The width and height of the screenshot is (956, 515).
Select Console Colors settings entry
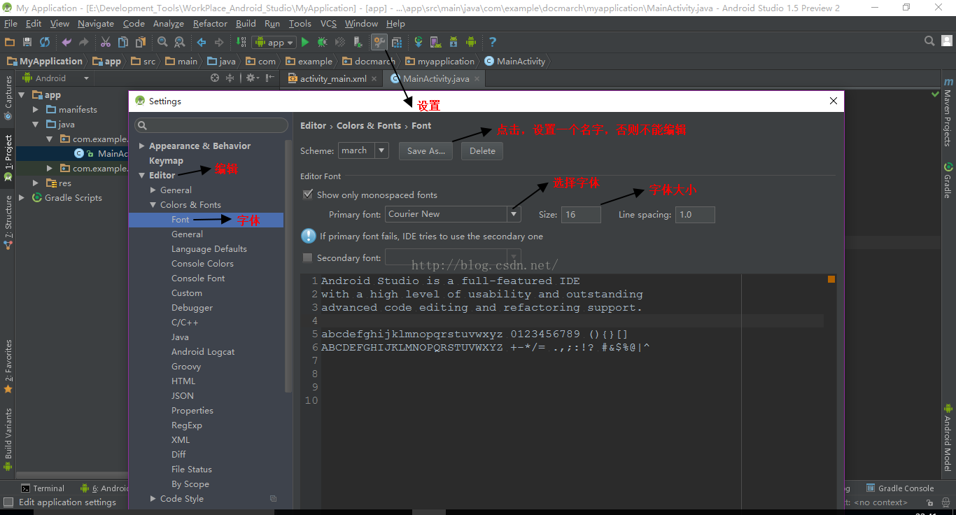click(202, 264)
